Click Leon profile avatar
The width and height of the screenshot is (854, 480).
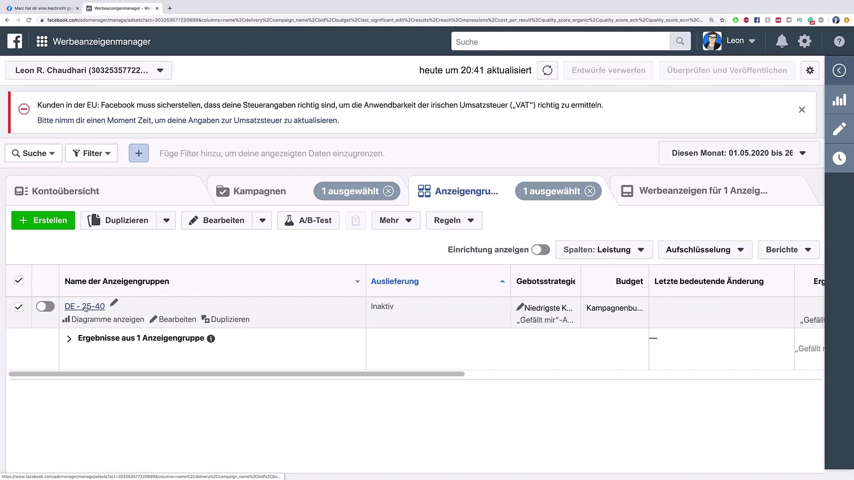click(712, 41)
